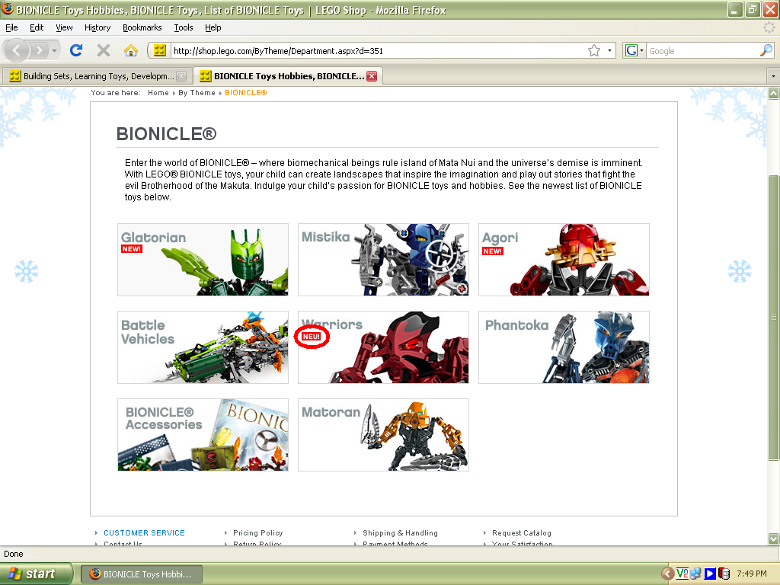Click the LEGO site favicon in address bar

pos(160,50)
